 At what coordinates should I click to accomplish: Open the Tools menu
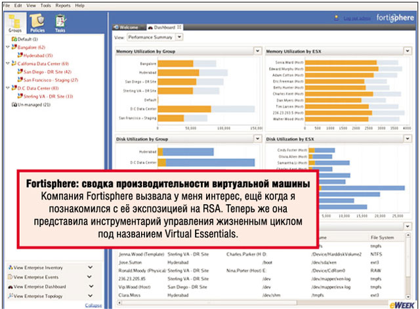coord(45,5)
